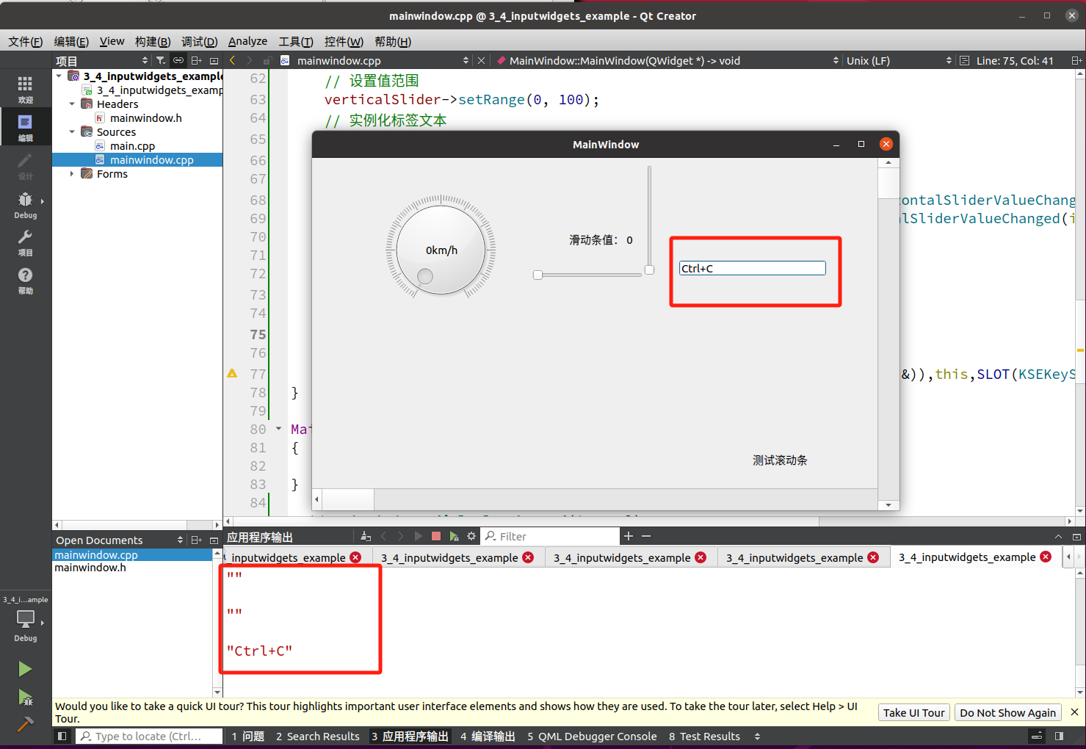
Task: Toggle synchronize with editor link icon
Action: tap(178, 60)
